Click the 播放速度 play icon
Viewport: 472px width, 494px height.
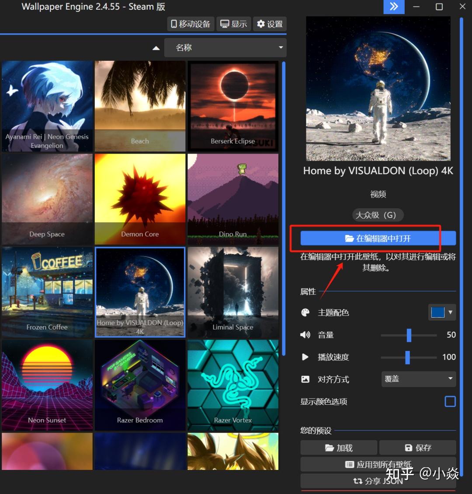click(305, 357)
